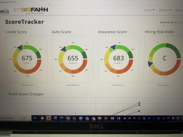
Task: Click the Hiring Risk Index heading
Action: coord(160,32)
